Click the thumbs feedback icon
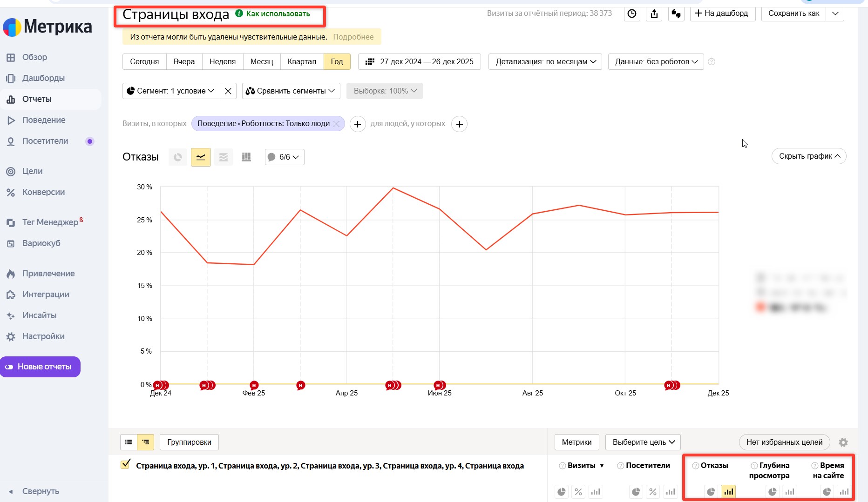Viewport: 868px width, 502px height. coord(676,13)
